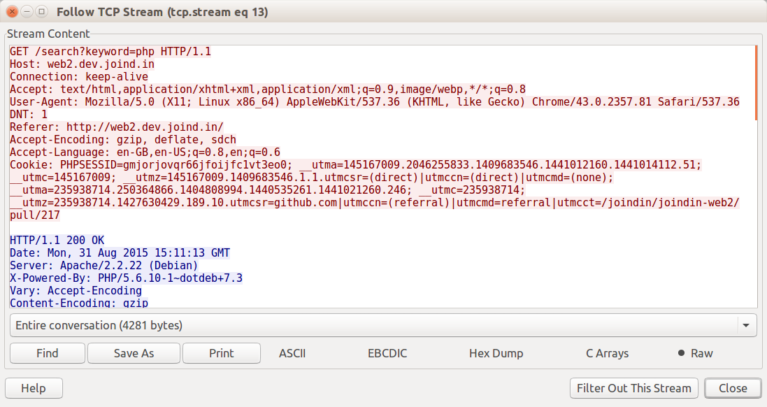Click the Find button
The width and height of the screenshot is (767, 407).
(47, 353)
